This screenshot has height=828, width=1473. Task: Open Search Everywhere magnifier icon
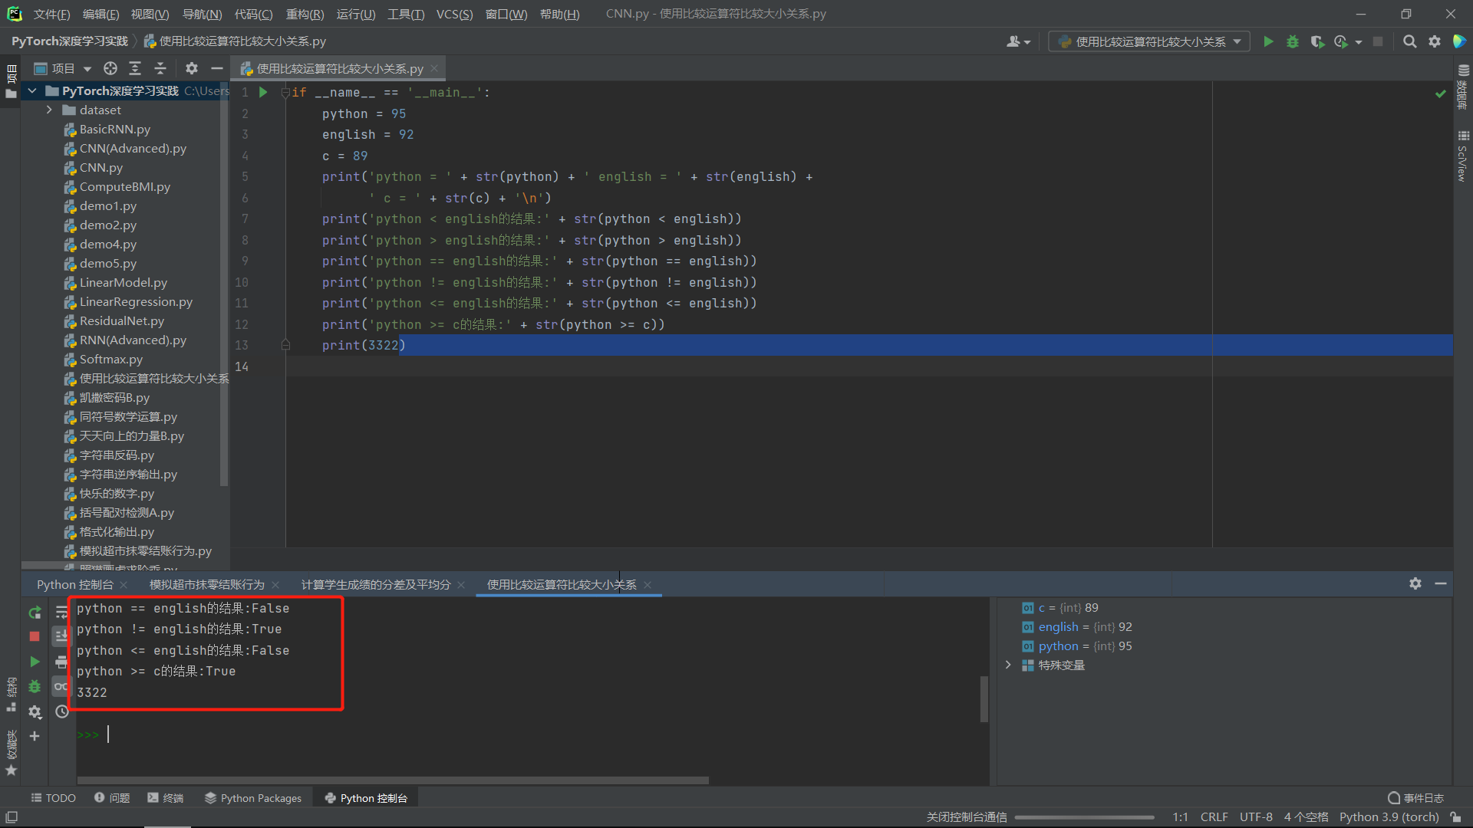[x=1409, y=41]
